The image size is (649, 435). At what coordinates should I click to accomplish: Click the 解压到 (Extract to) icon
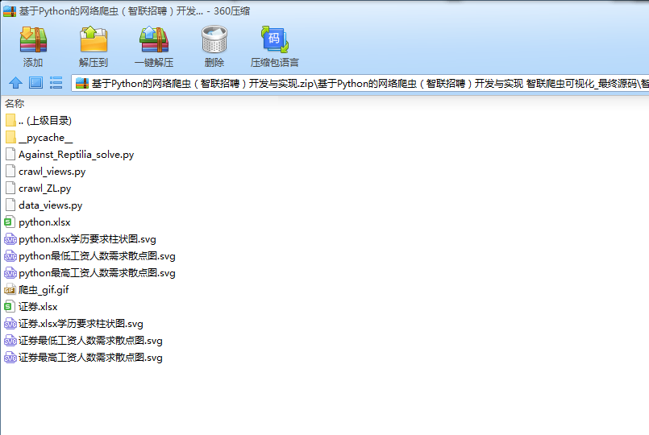94,39
